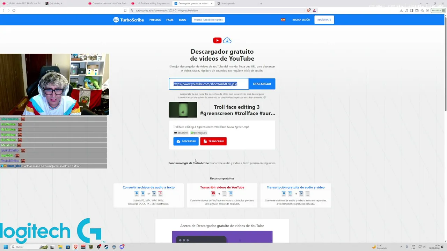Click the red TRANSCRIBIR button

point(213,141)
